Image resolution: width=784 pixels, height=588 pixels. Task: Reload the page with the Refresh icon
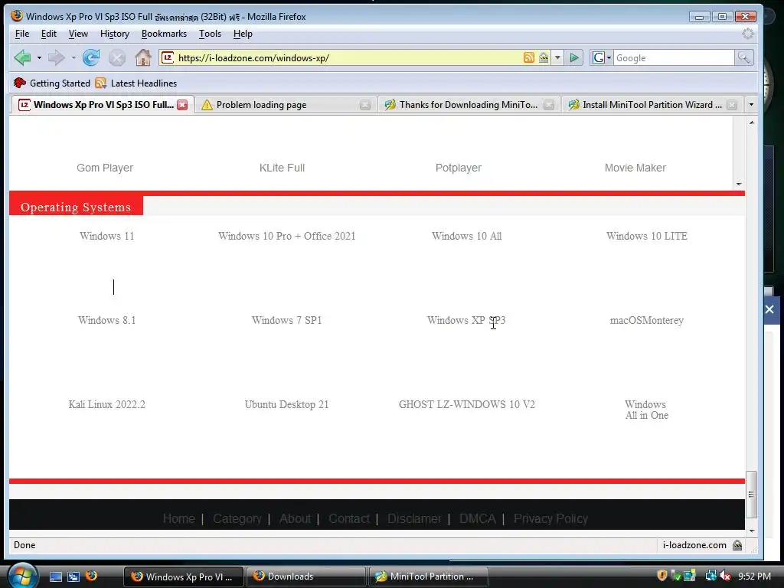[x=91, y=58]
